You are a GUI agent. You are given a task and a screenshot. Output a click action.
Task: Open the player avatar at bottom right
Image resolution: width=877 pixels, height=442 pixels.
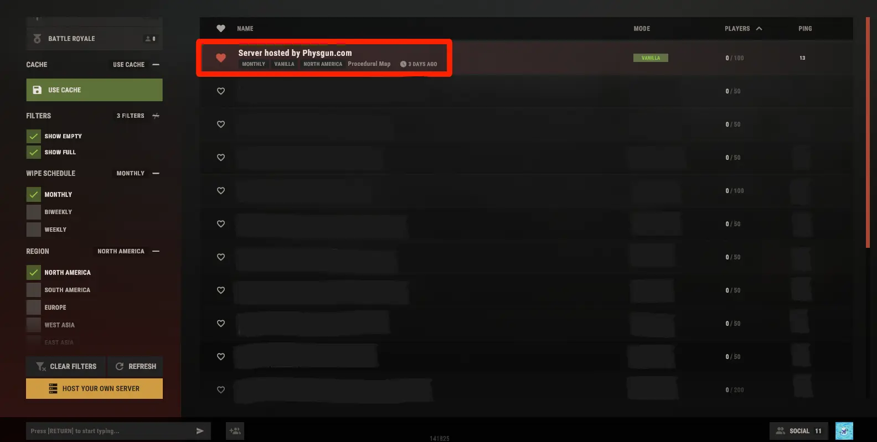coord(844,431)
